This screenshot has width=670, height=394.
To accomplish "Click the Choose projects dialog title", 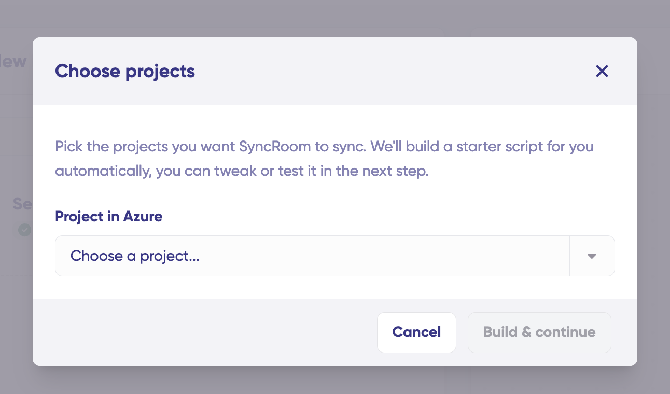I will (125, 71).
